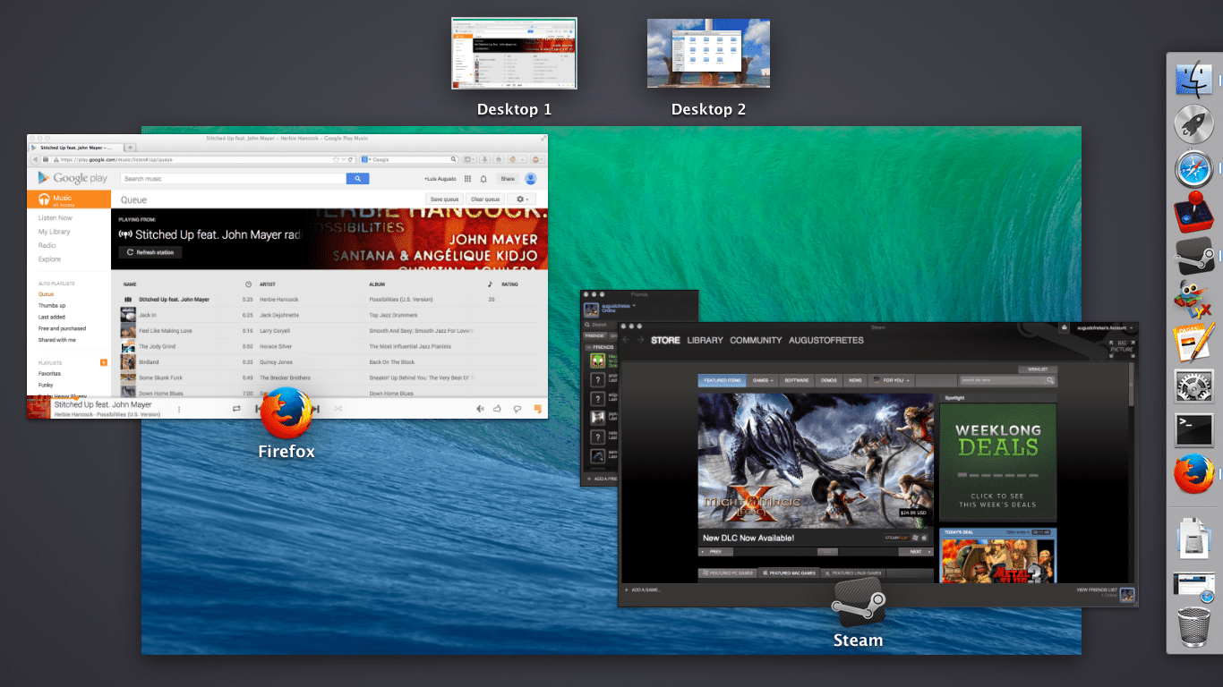Open COMMUNITY tab in Steam
This screenshot has height=687, width=1223.
[x=756, y=341]
